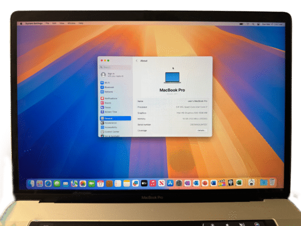Click the Wi-Fi status icon in menu bar
The height and width of the screenshot is (226, 301).
[x=248, y=24]
